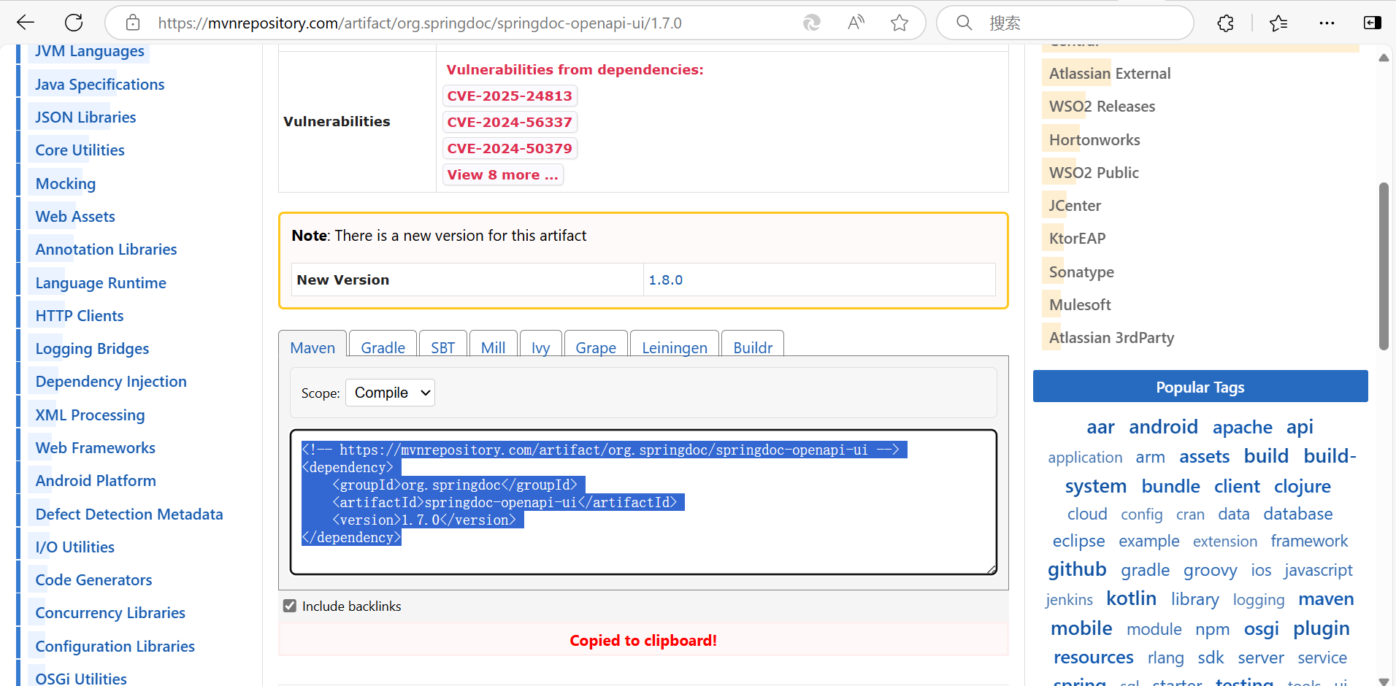Reload the page with the refresh icon

click(73, 23)
